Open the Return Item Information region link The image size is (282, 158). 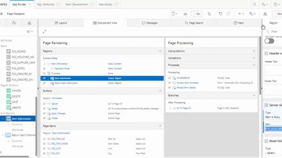[x=66, y=83]
